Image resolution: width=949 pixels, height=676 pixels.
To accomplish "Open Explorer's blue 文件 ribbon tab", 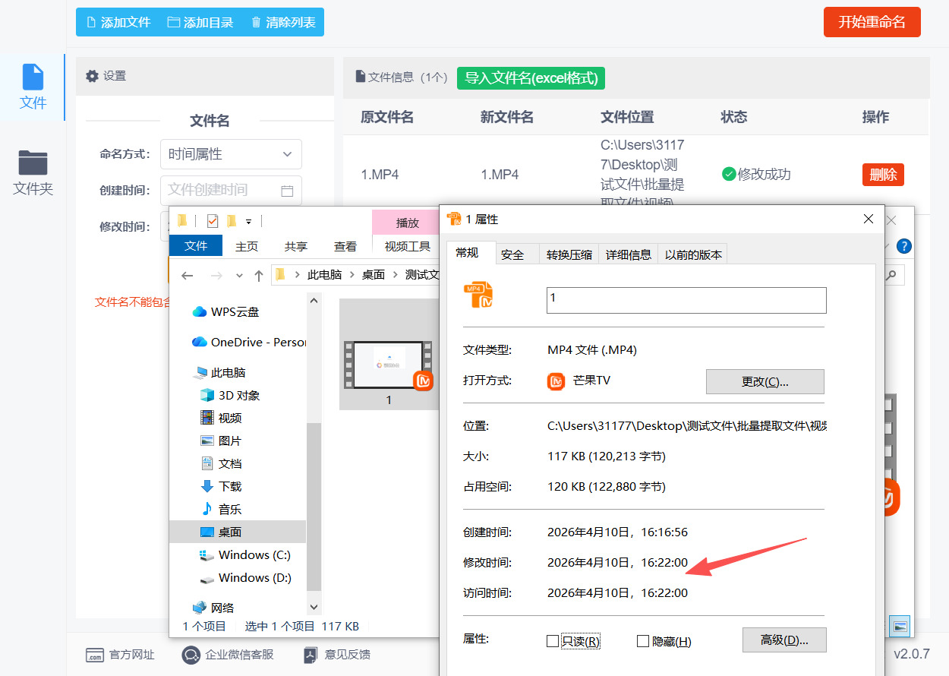I will tap(196, 245).
